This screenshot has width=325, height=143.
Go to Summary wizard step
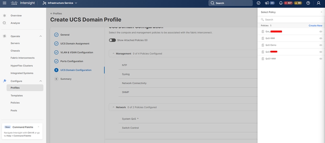pyautogui.click(x=66, y=79)
